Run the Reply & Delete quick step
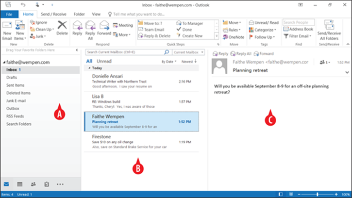 154,36
